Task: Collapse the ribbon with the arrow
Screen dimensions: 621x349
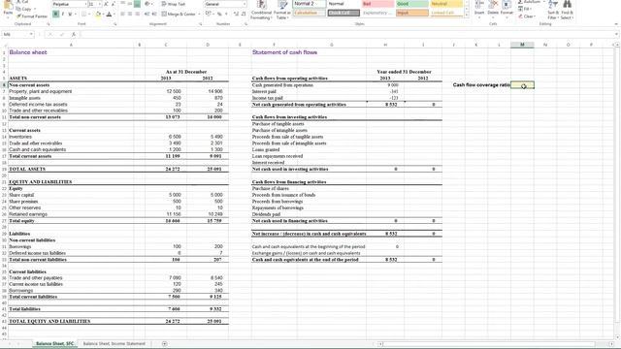Action: click(616, 24)
